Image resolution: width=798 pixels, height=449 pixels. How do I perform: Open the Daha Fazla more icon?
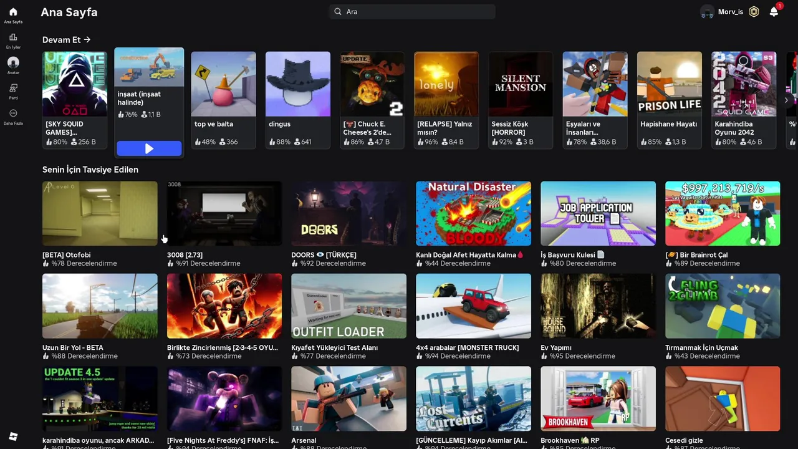tap(13, 113)
